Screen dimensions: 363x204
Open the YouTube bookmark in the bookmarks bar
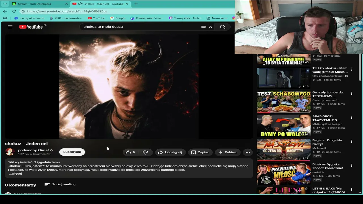[x=96, y=18]
